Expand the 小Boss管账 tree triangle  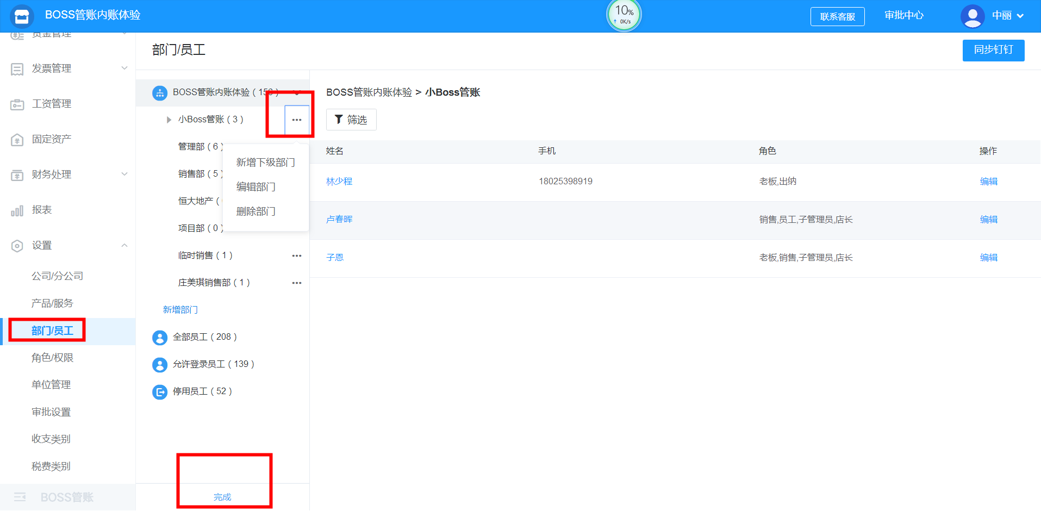(169, 120)
